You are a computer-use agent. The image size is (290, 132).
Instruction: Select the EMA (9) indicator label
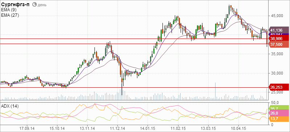(9, 10)
